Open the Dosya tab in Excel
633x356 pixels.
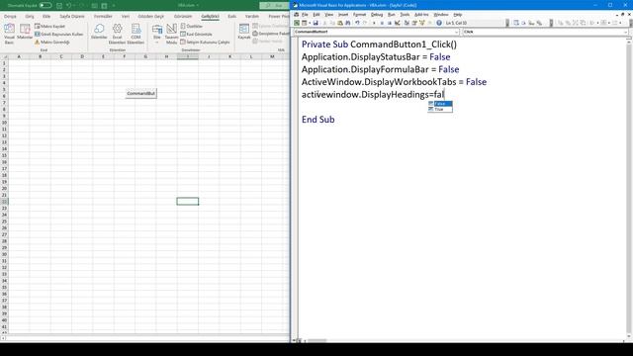[10, 16]
